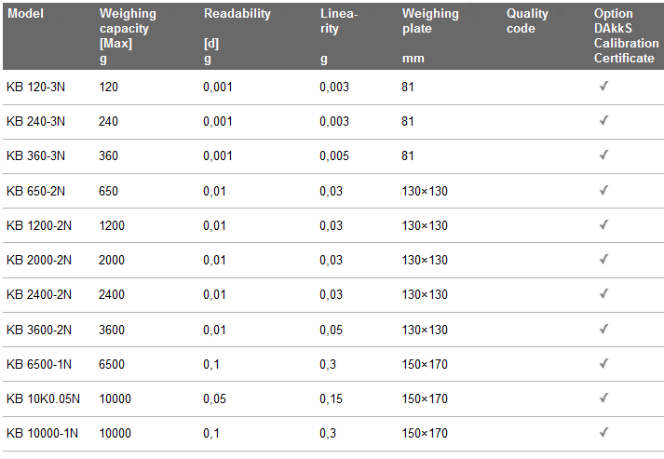Click the 0,005 linearity value for KB 360-3N
The width and height of the screenshot is (664, 459).
point(334,155)
